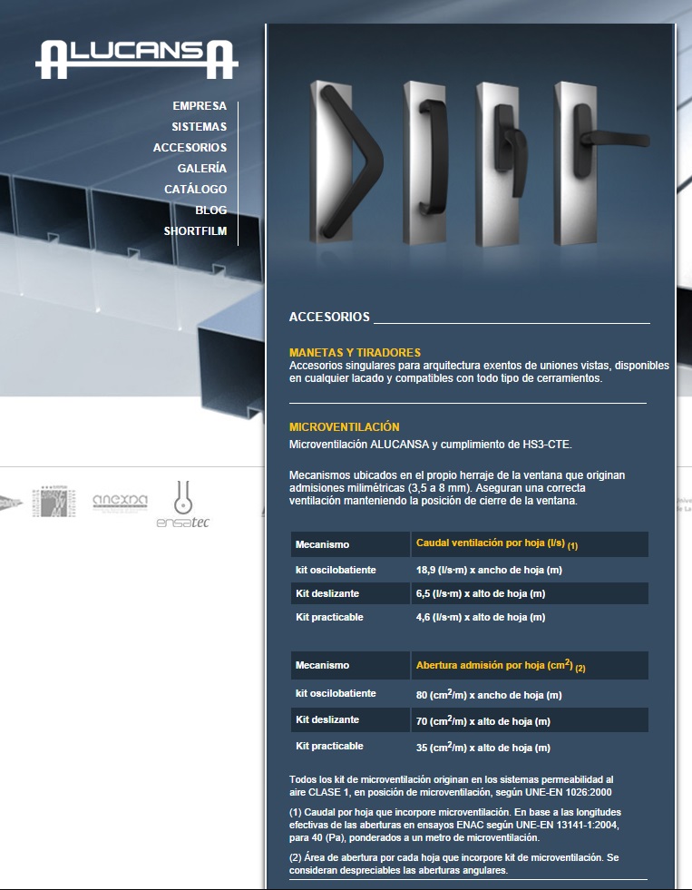
Task: Go to the SISTEMAS section
Action: pos(199,127)
